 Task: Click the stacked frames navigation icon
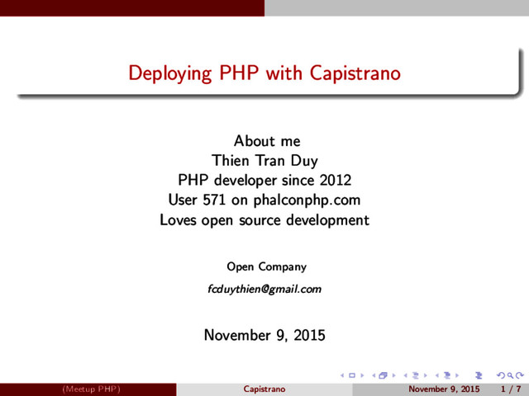pos(383,375)
